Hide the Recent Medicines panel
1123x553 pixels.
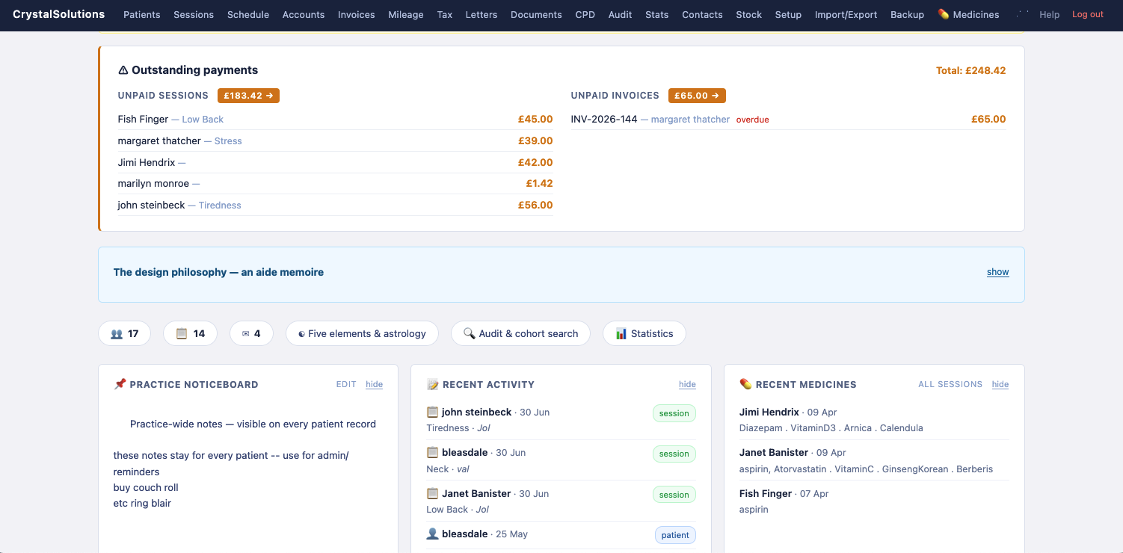point(1000,384)
